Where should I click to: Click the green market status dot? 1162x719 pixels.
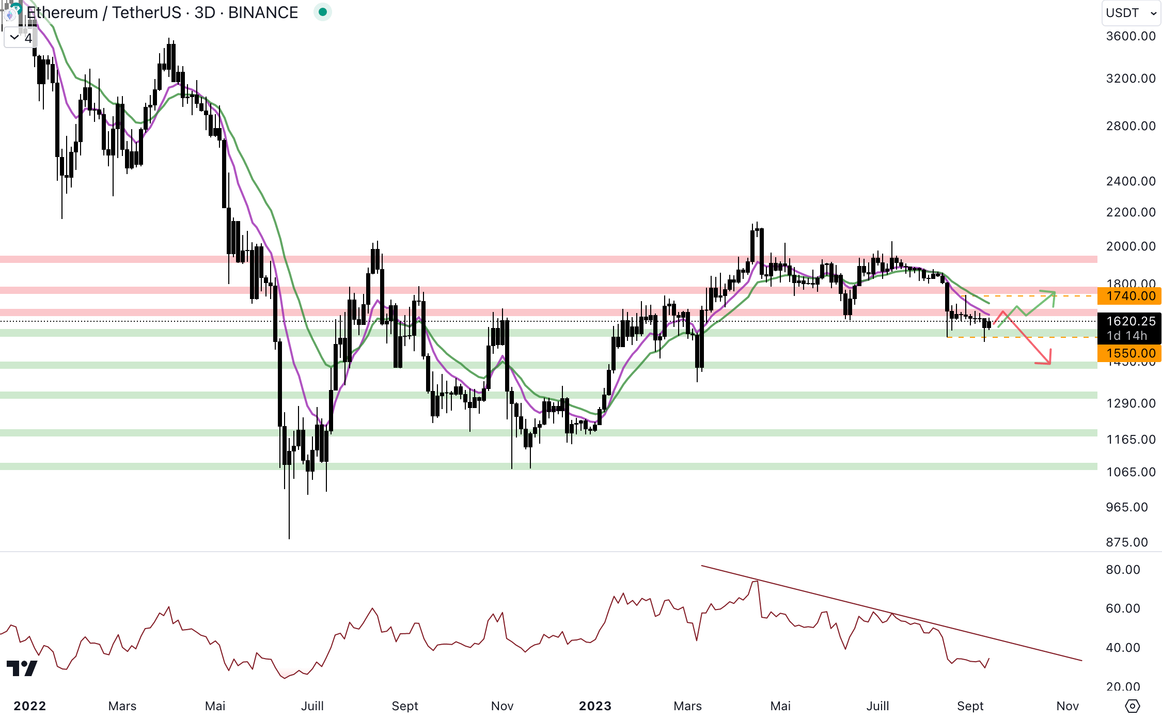coord(323,12)
